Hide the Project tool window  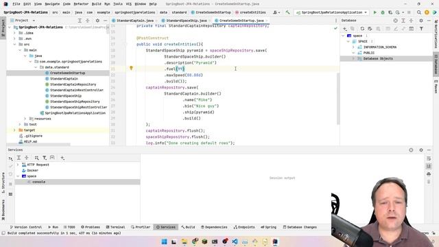point(105,21)
